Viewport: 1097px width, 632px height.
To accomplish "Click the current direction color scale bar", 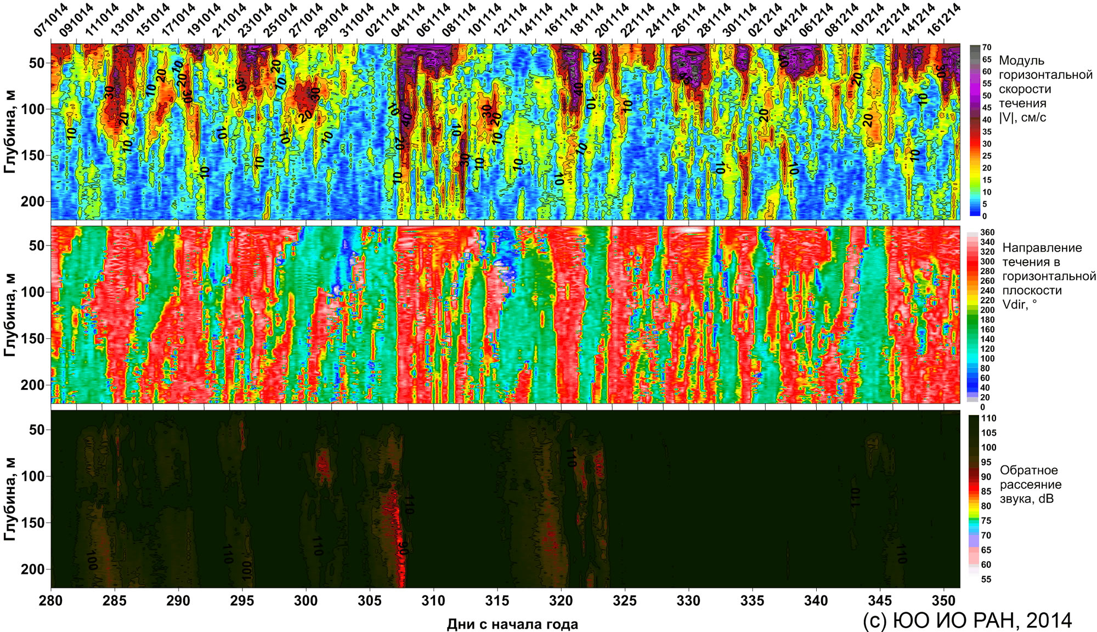I will 971,317.
